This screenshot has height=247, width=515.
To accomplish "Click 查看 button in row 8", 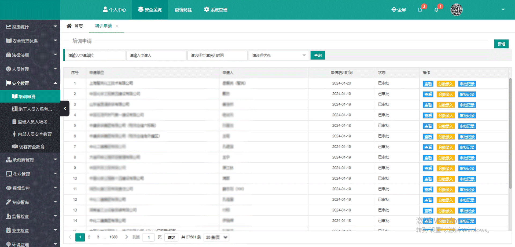I will (x=428, y=158).
